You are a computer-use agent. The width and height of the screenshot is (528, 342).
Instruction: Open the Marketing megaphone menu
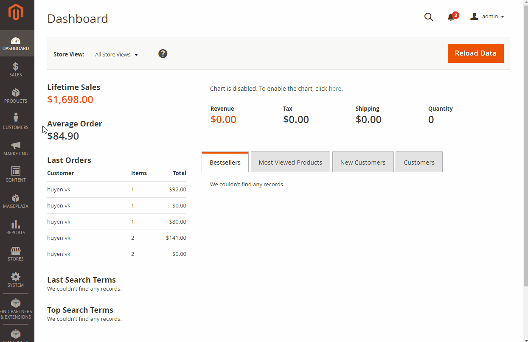[16, 149]
